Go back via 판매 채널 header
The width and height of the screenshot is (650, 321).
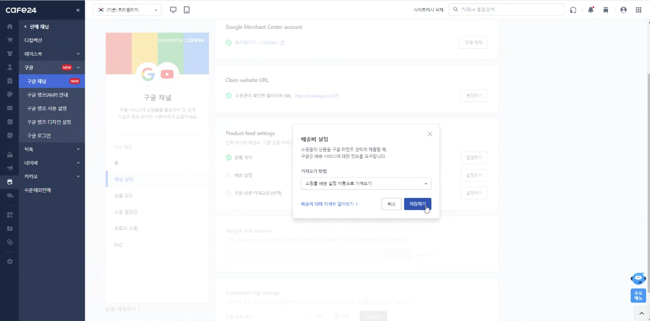tap(37, 27)
